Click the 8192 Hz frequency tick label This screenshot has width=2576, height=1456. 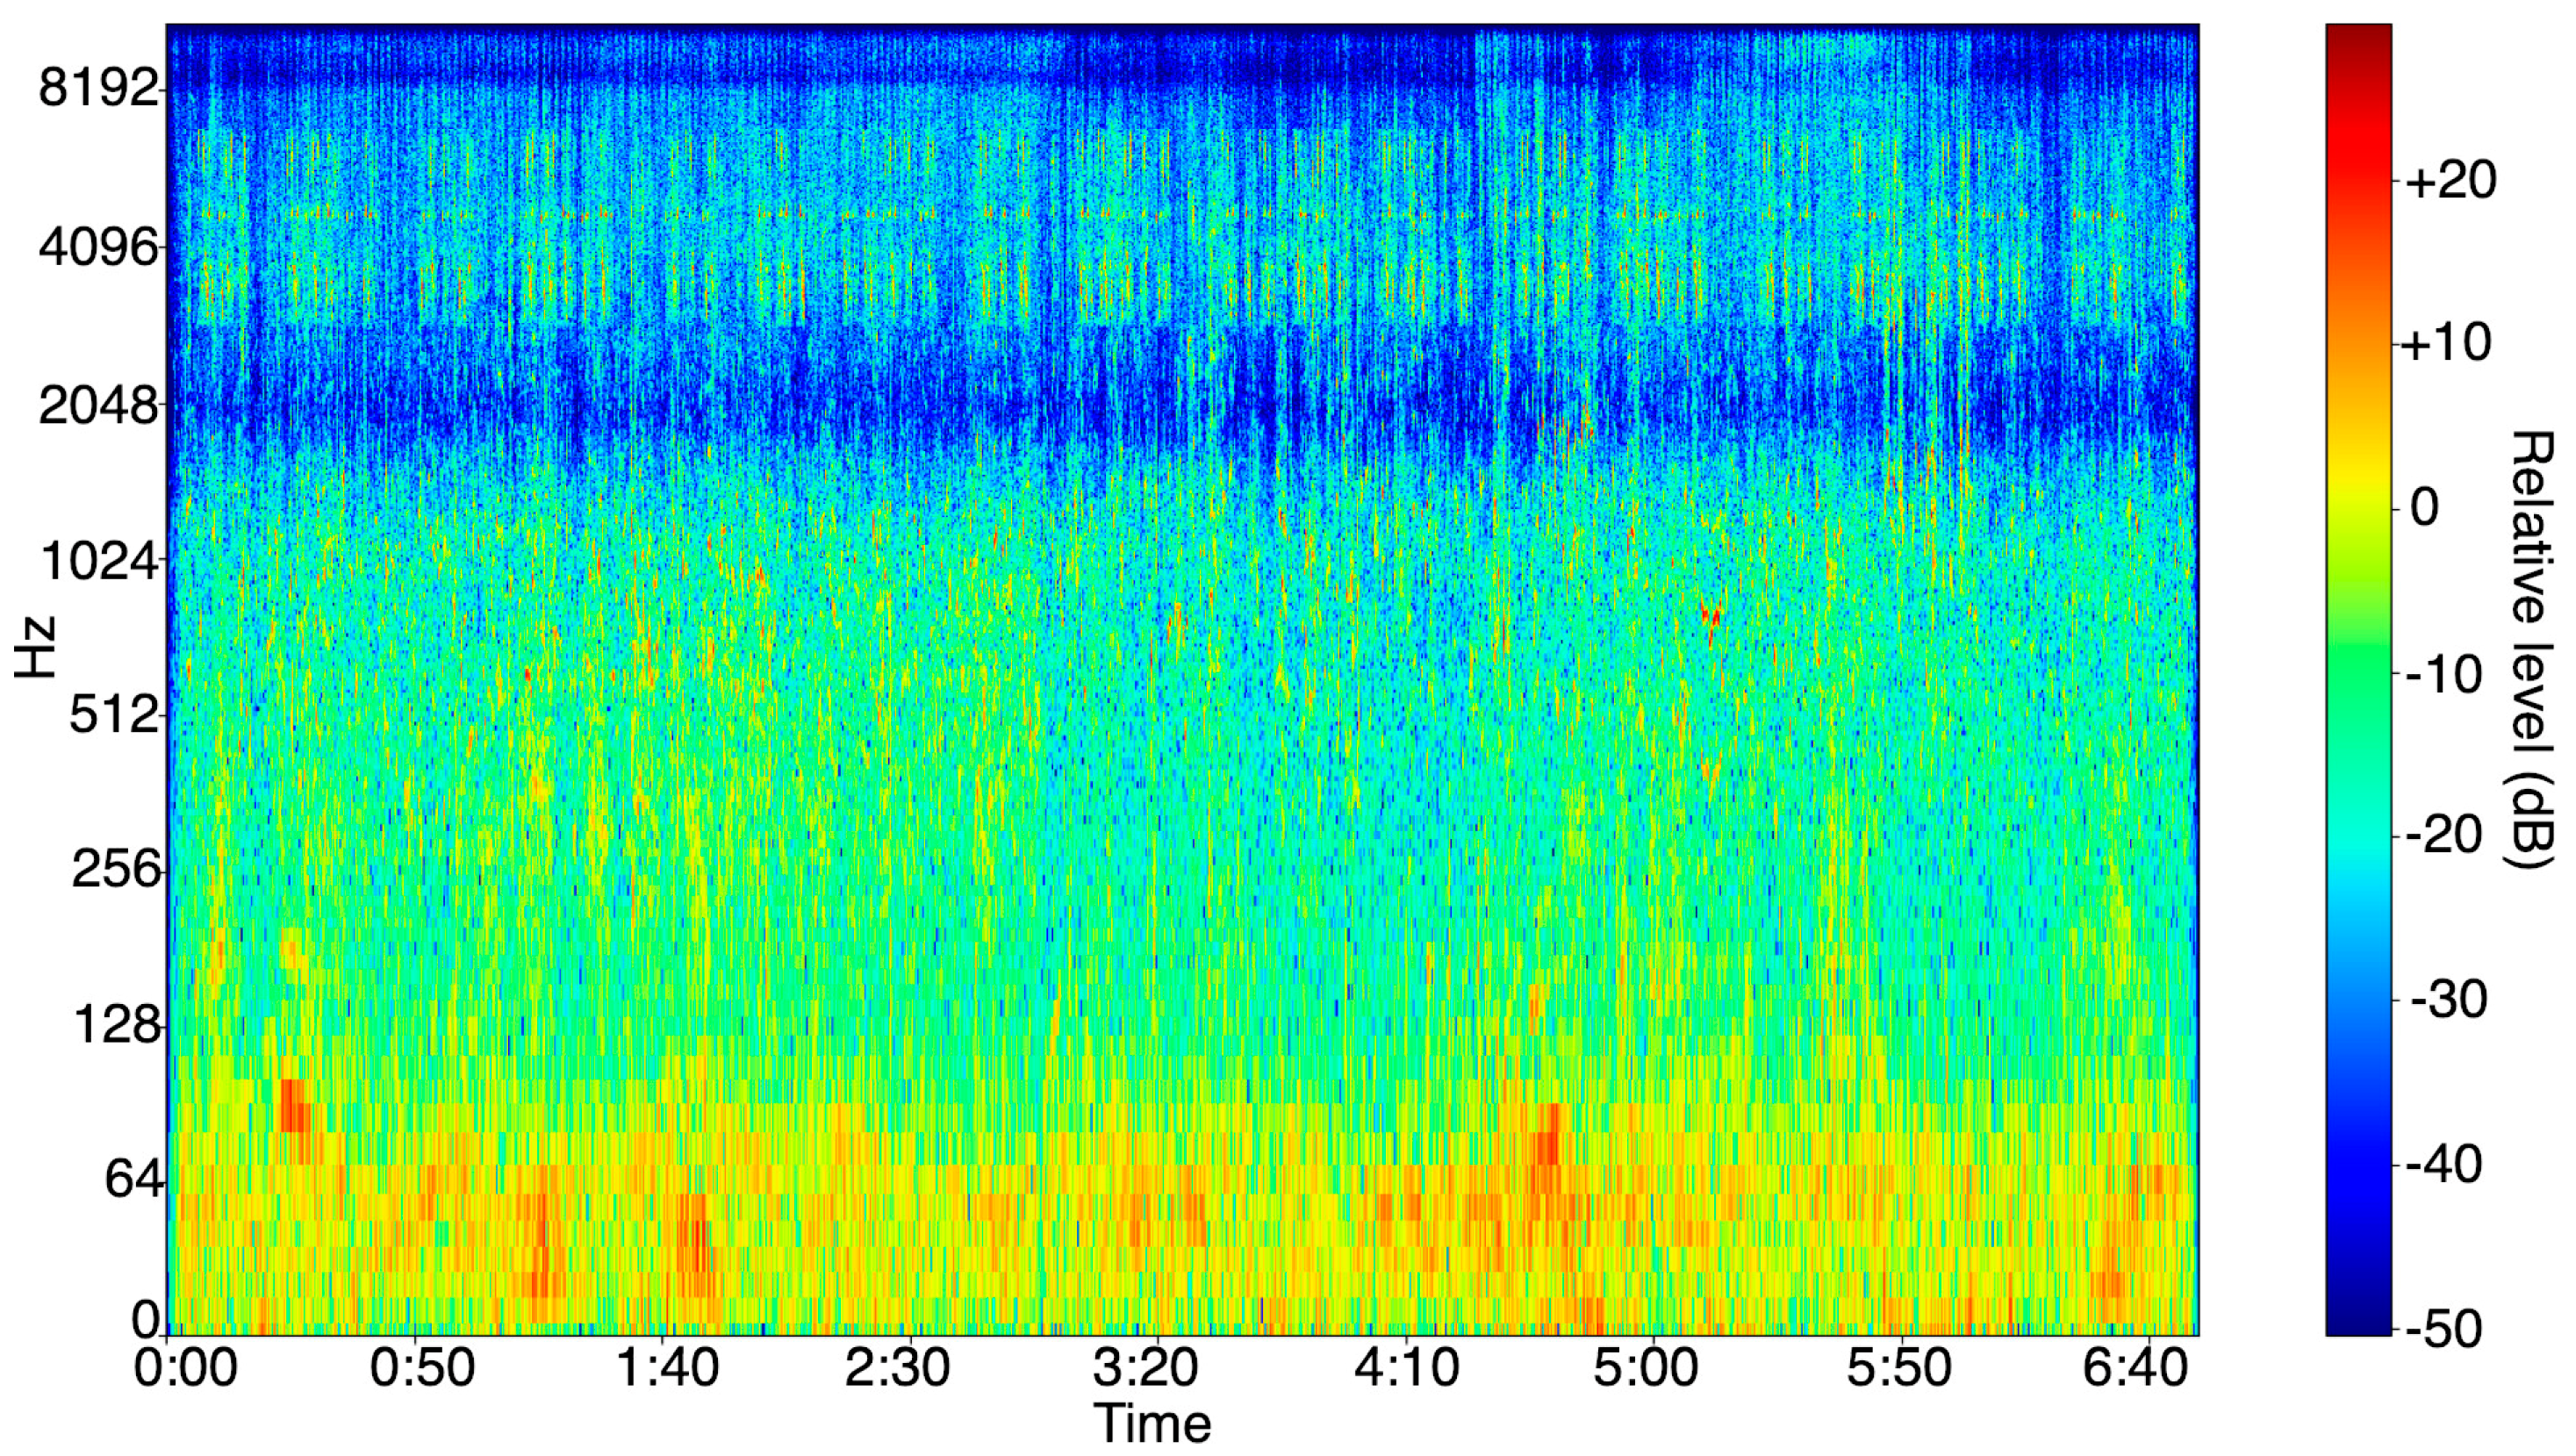coord(98,89)
